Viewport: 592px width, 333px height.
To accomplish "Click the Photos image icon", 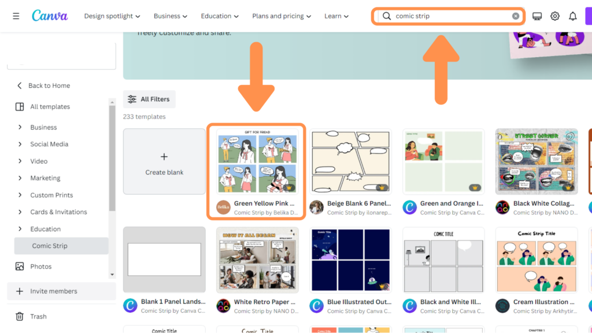I will pyautogui.click(x=20, y=267).
